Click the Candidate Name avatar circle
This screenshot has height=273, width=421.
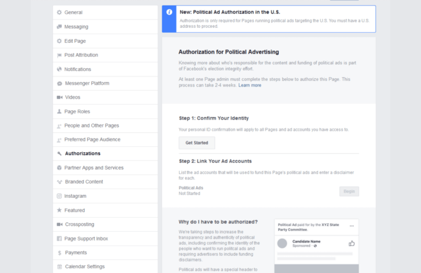tap(282, 243)
